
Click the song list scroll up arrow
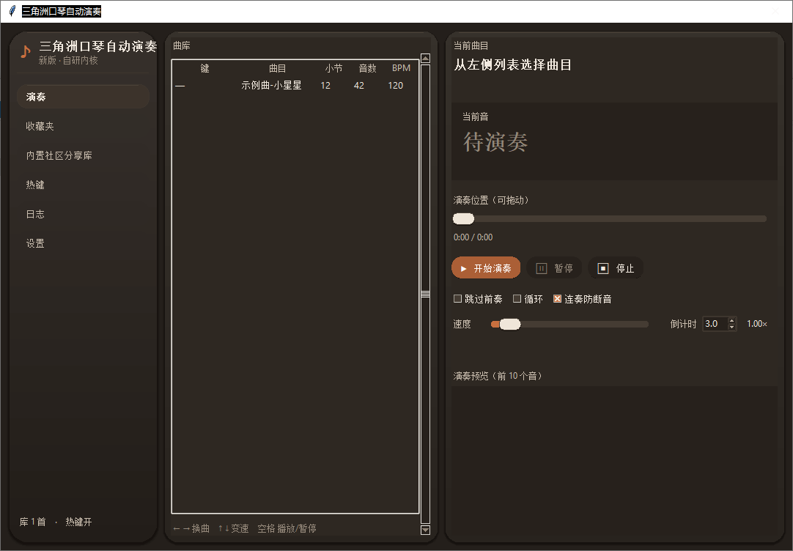(425, 59)
